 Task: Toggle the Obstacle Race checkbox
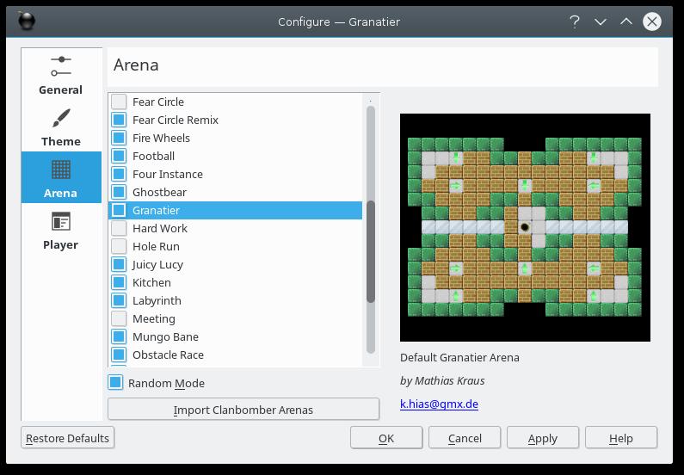[119, 355]
